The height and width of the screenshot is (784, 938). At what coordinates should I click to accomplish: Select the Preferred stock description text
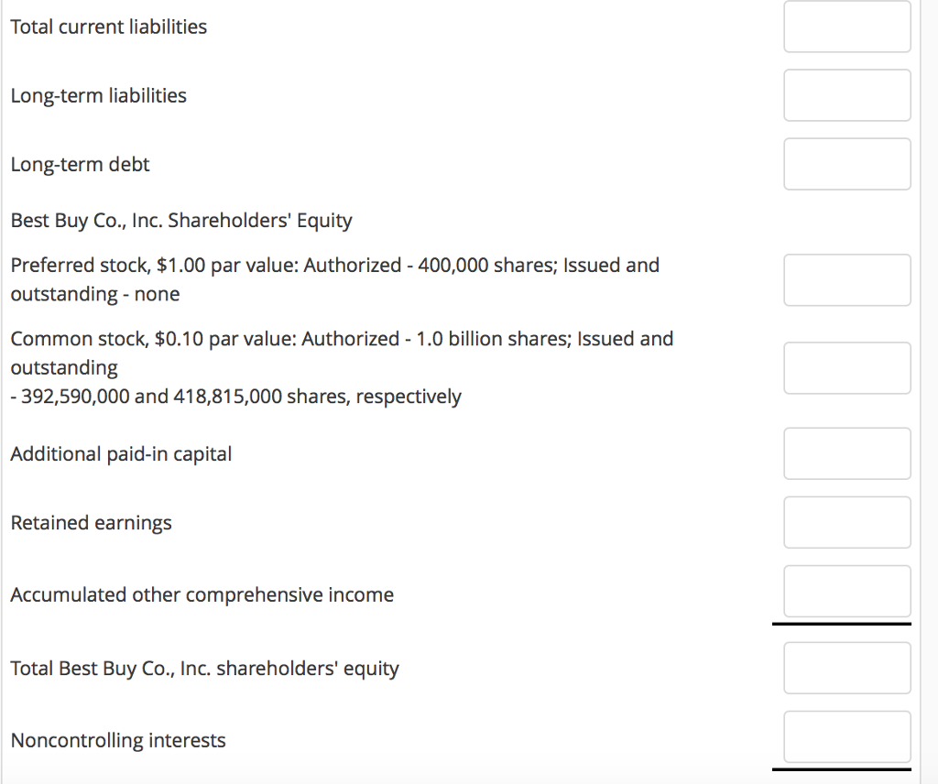(334, 279)
